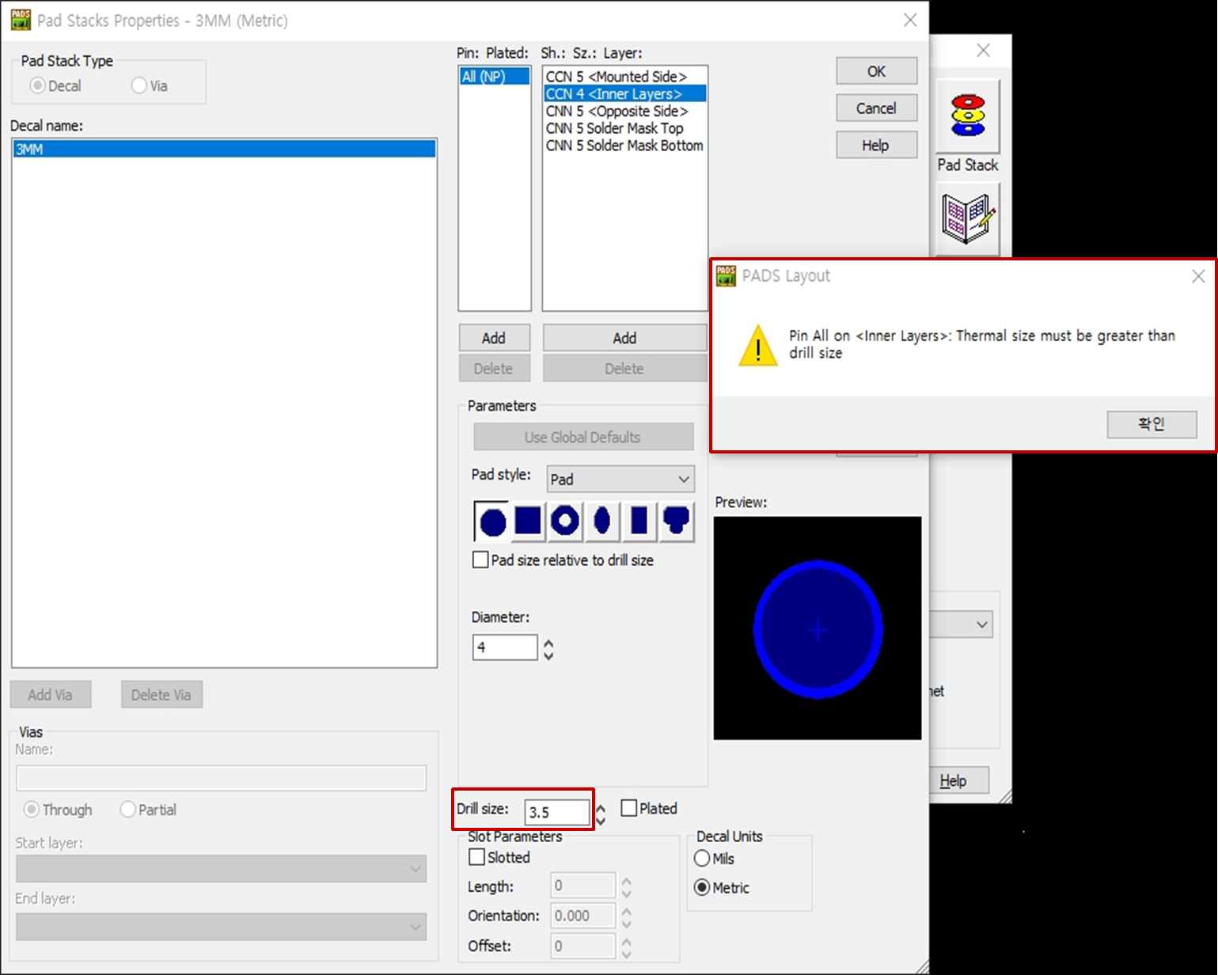Viewport: 1218px width, 975px height.
Task: Close the Pad Stacks Properties window
Action: tap(910, 21)
